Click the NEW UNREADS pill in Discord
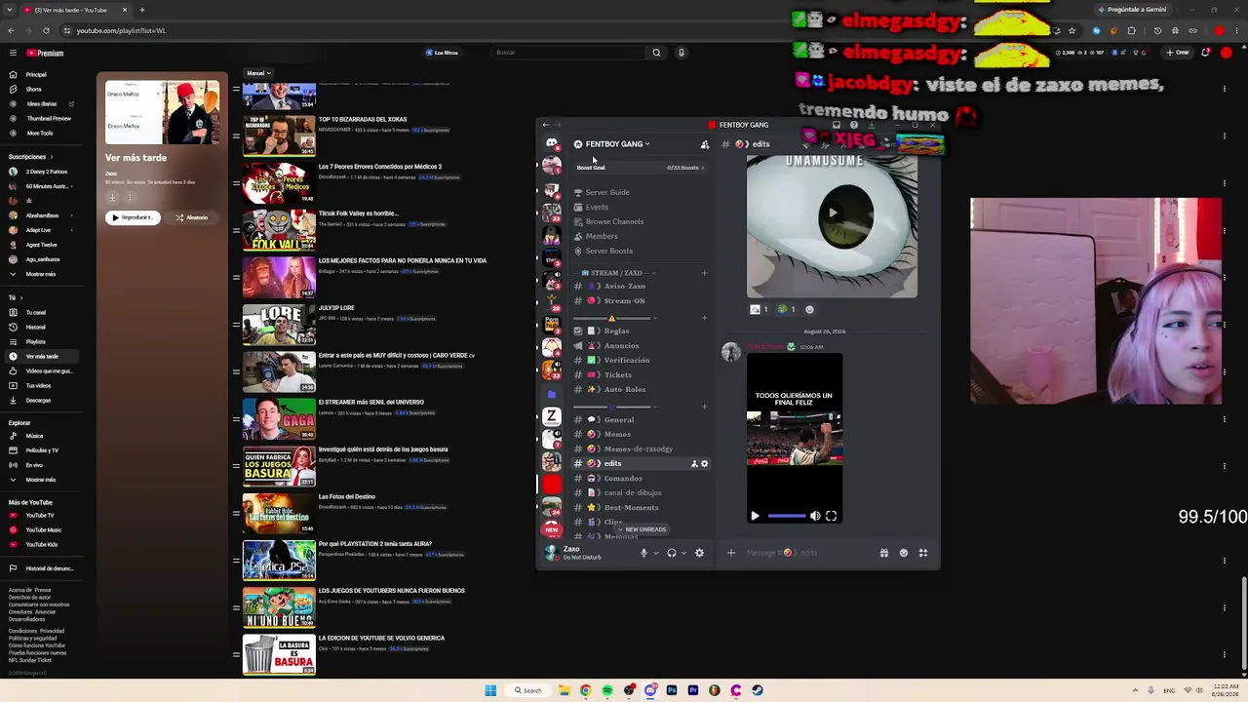 point(642,529)
